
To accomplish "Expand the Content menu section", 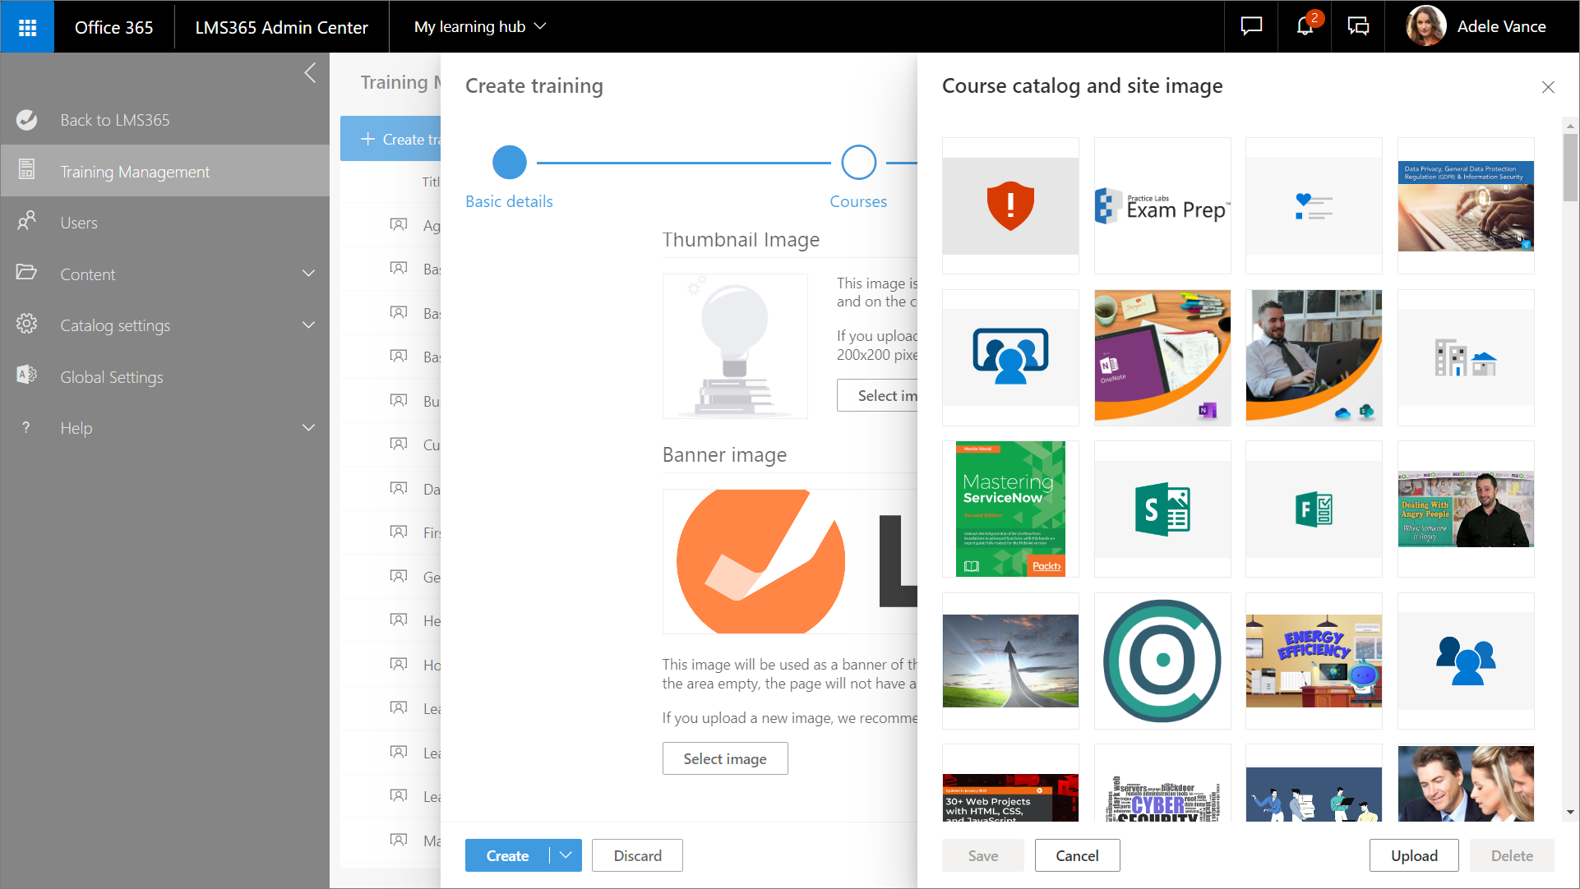I will [x=308, y=274].
